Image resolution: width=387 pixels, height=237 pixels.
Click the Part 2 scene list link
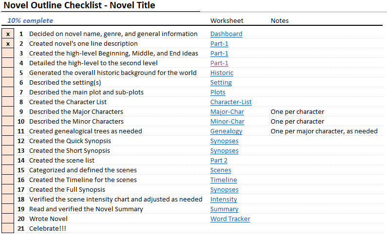[x=219, y=161]
